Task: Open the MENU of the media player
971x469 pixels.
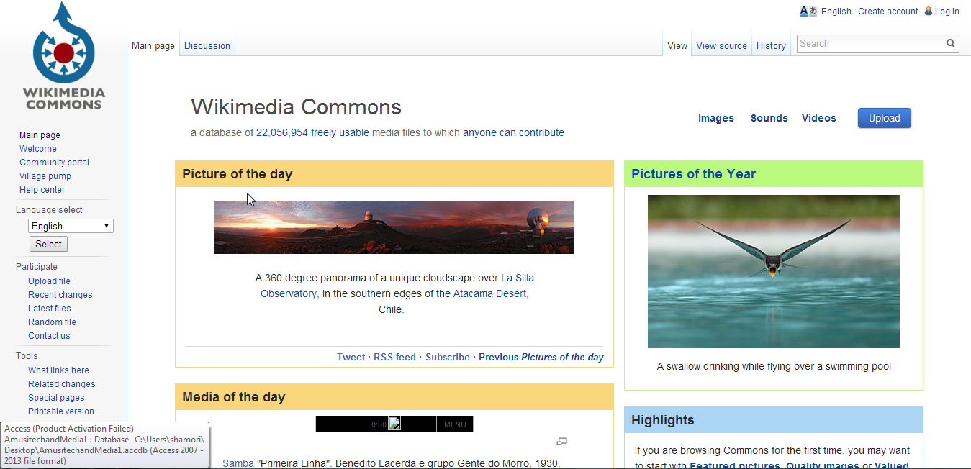Action: pyautogui.click(x=455, y=424)
